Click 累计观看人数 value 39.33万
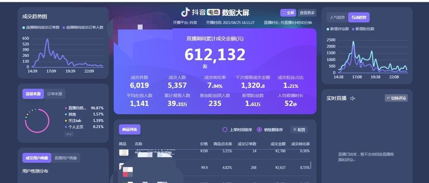Screen dimensions: 429x183 tap(177, 103)
